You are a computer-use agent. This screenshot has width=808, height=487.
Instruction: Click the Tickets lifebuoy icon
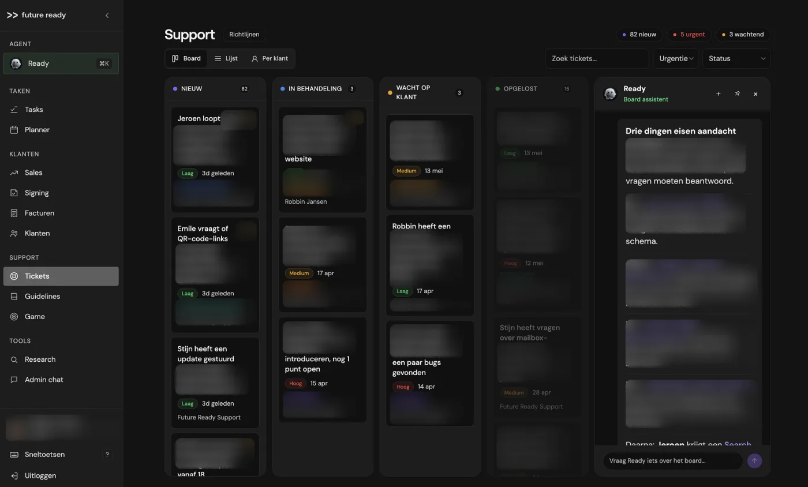click(x=14, y=276)
